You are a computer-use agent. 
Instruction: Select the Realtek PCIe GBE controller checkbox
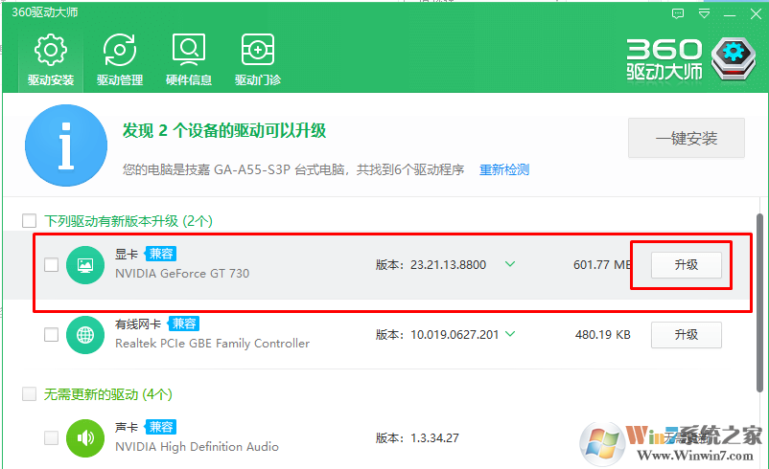pyautogui.click(x=51, y=335)
